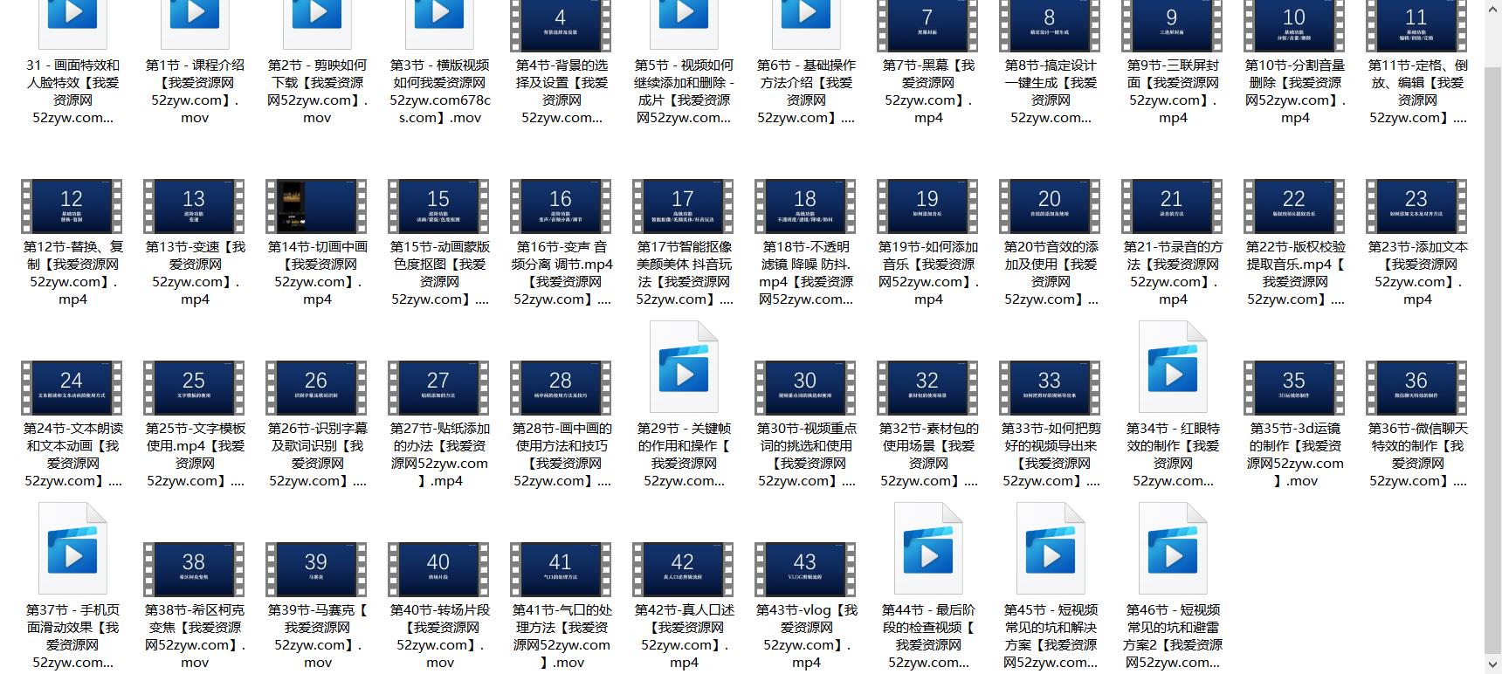Select the file icon for 第45节 短视频常见的坑和解决方案

click(x=1051, y=548)
